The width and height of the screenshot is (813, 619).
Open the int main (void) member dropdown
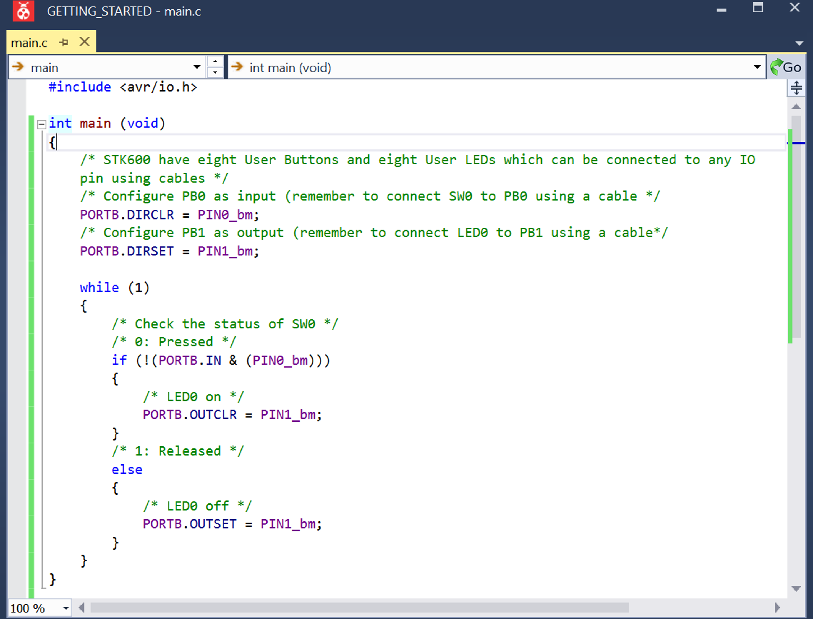tap(757, 67)
